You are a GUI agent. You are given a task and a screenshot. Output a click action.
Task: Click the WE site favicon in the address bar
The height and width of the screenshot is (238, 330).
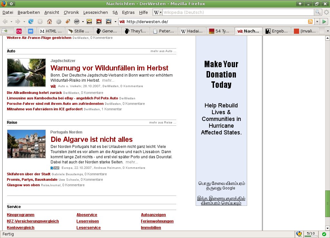(x=122, y=22)
